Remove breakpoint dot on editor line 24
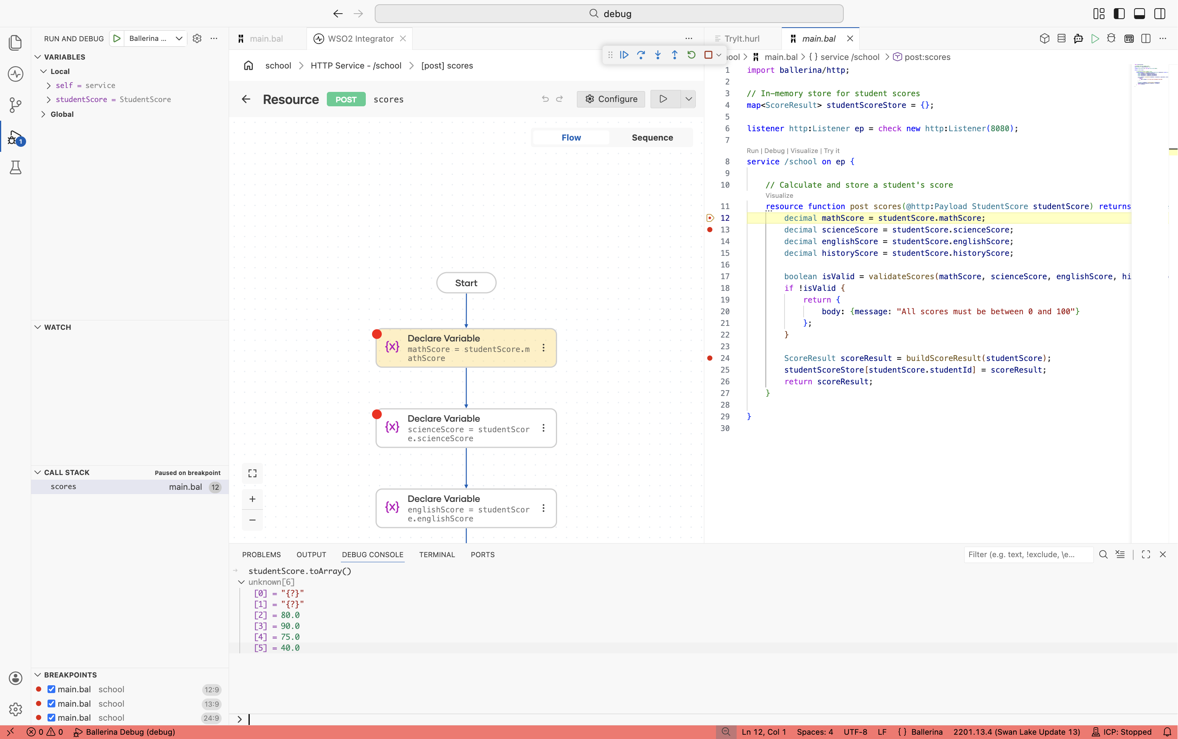1178x739 pixels. pos(710,358)
